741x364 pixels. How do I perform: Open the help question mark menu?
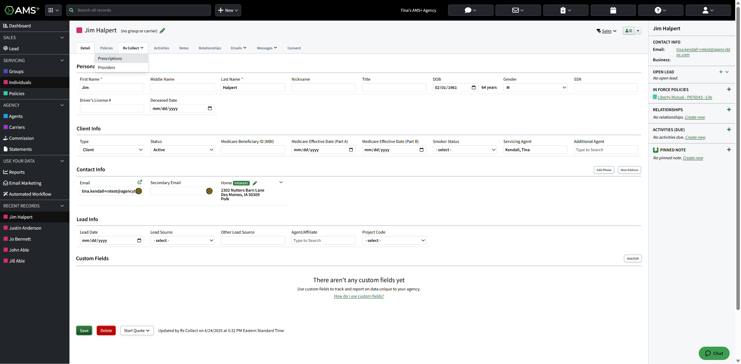point(660,10)
